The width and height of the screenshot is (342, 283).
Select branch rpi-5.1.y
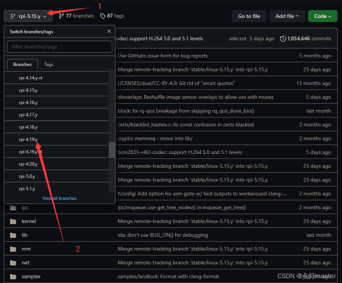pyautogui.click(x=56, y=188)
